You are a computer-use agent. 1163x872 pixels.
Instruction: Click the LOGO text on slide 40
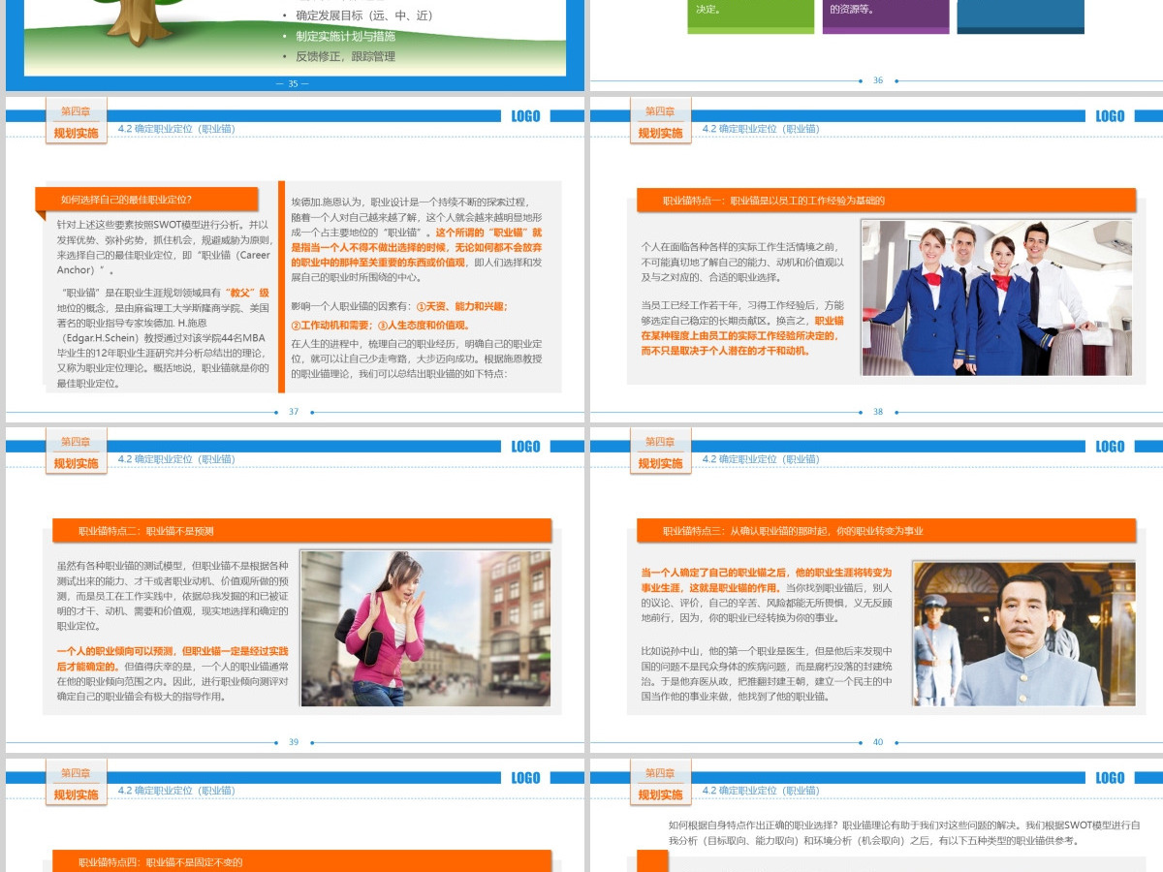tap(1111, 447)
